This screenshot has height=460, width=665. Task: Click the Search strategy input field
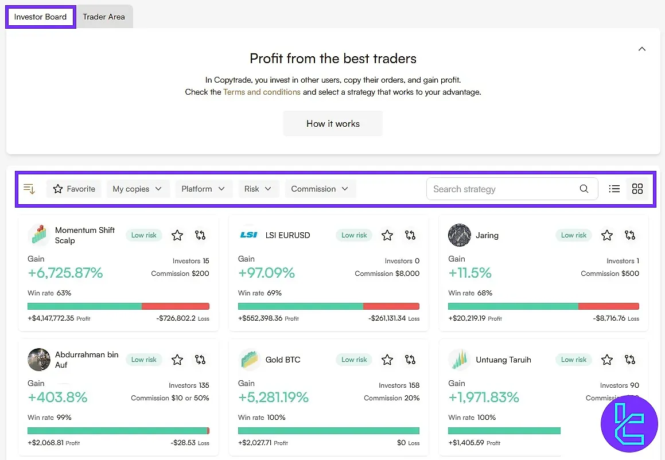(x=499, y=188)
